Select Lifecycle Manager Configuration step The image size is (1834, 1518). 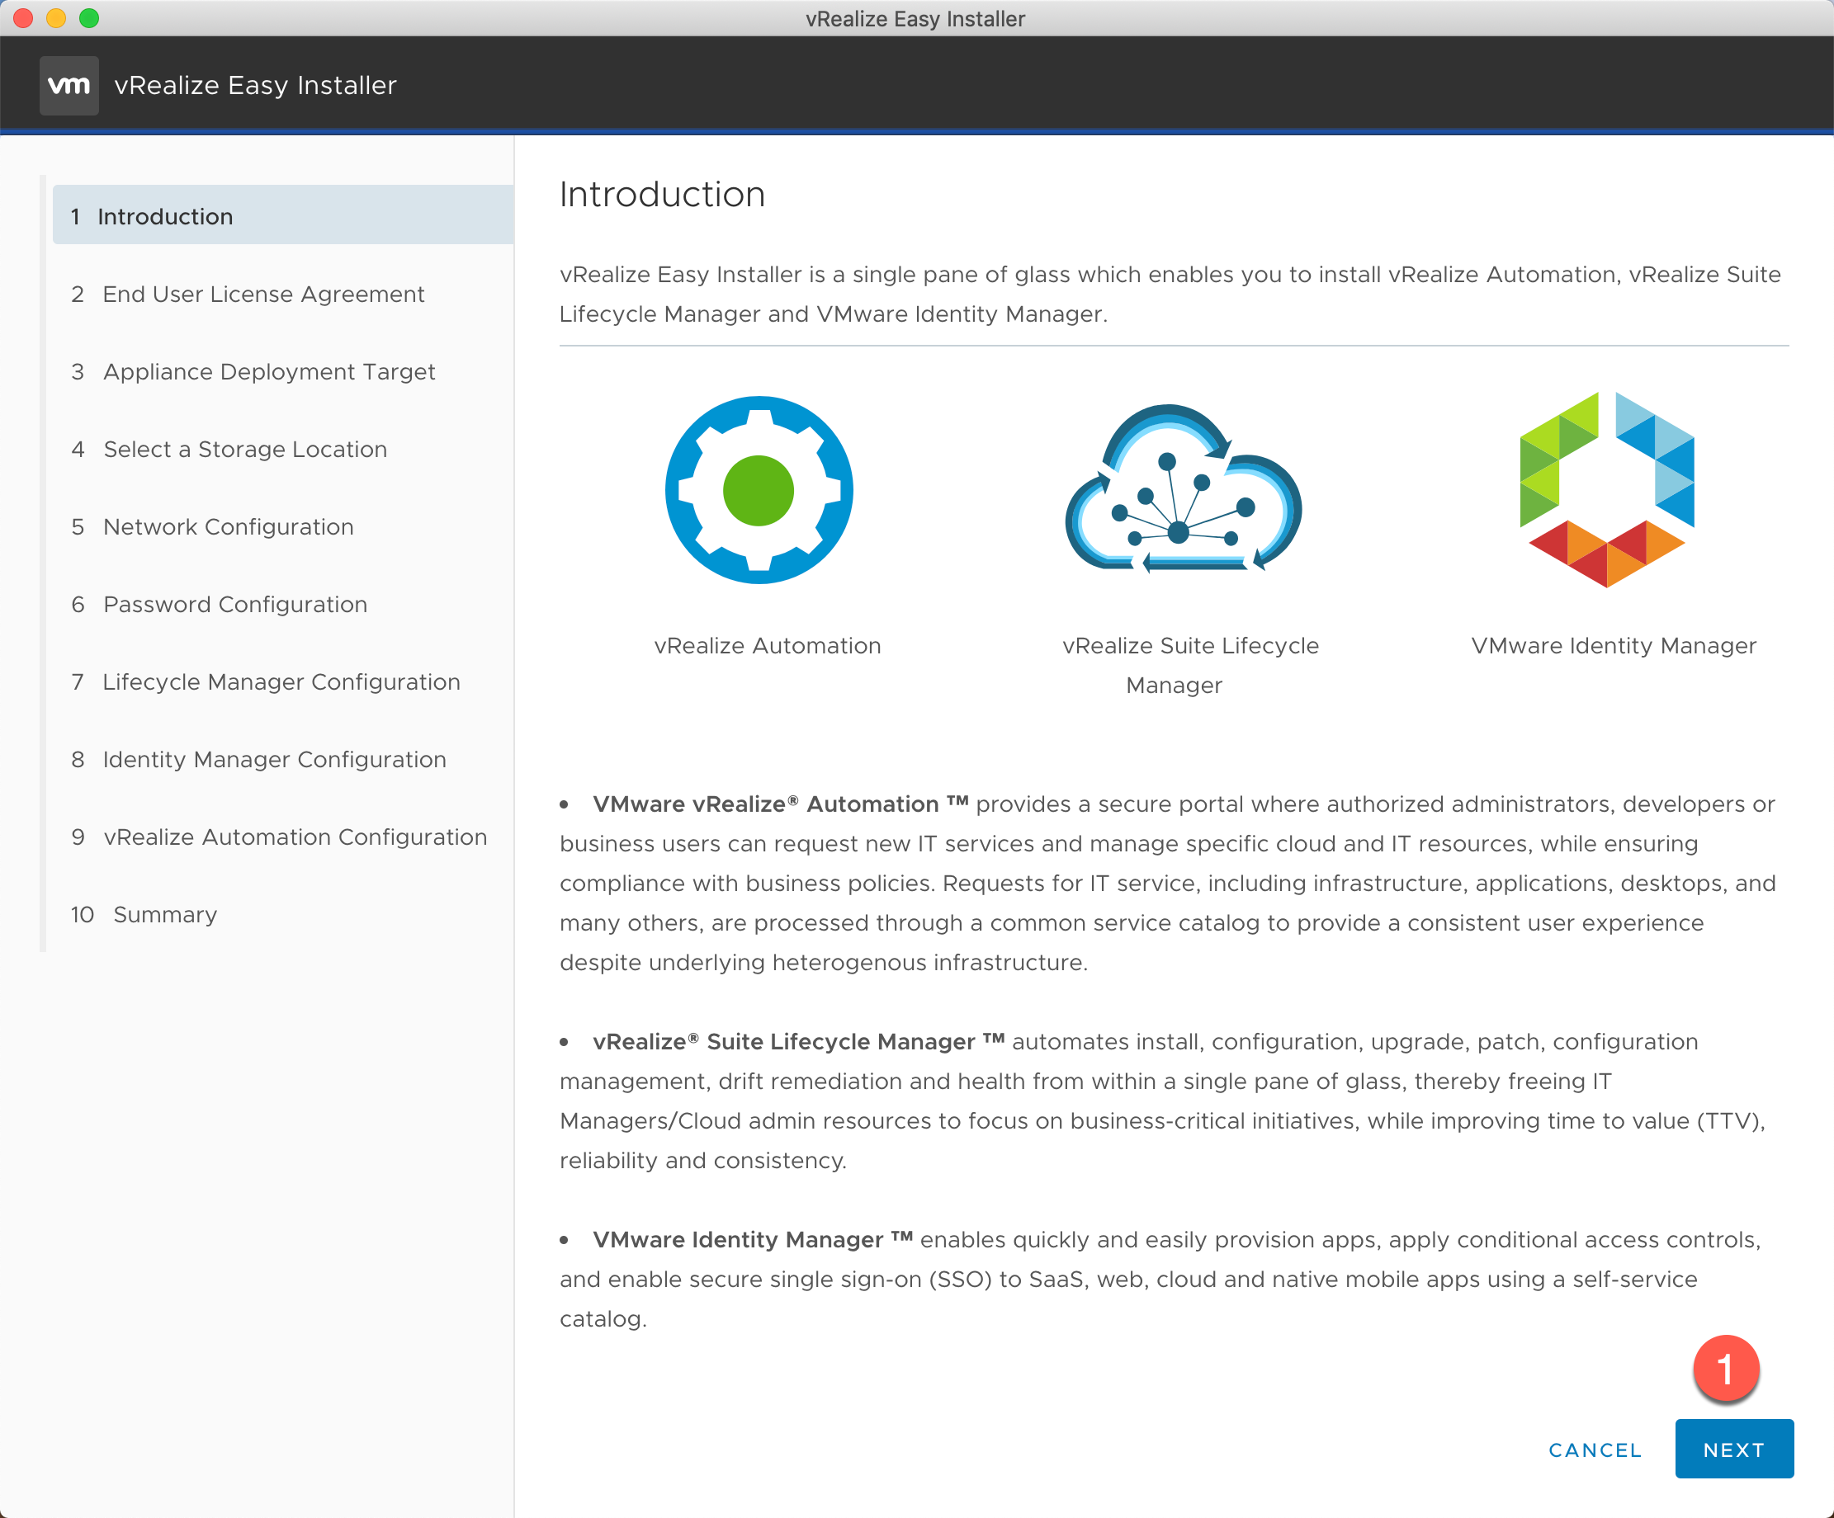(281, 681)
